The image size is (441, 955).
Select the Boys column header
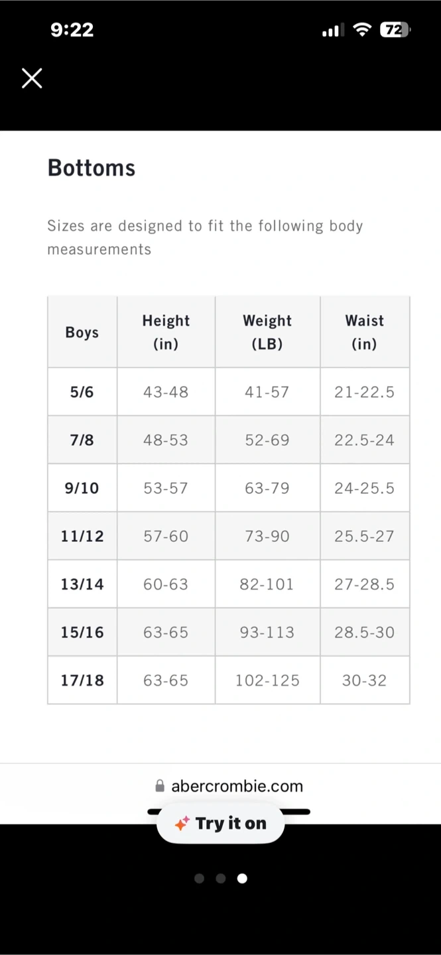82,332
